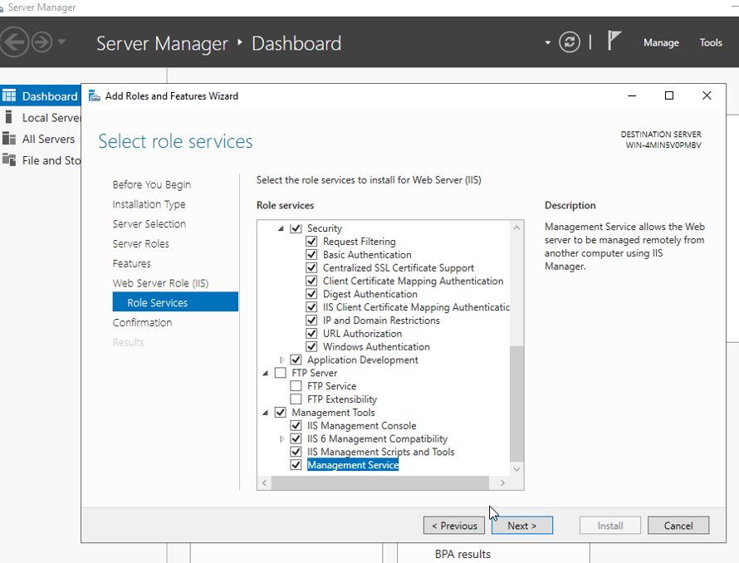Uncheck Centralized SSL Certificate Support checkbox

click(311, 268)
